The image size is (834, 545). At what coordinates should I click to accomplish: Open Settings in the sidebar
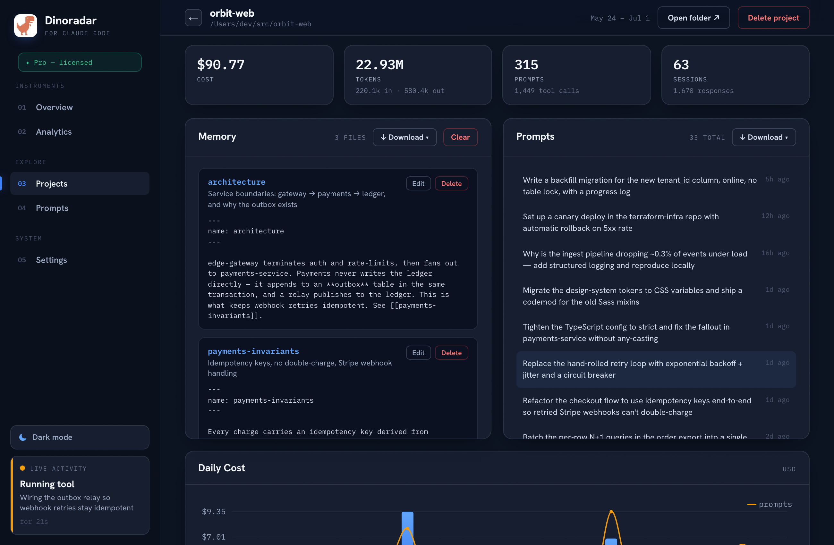click(x=80, y=260)
